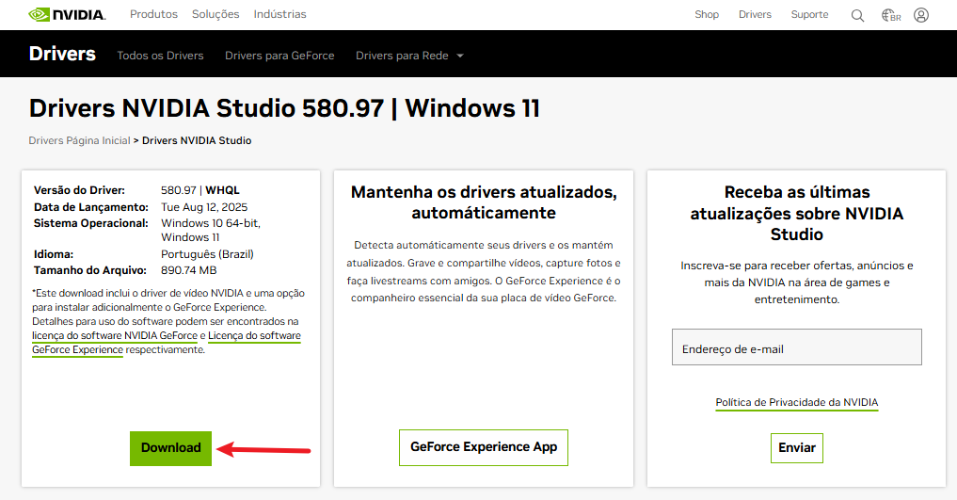
Task: Open the search magnifier icon
Action: pyautogui.click(x=857, y=15)
